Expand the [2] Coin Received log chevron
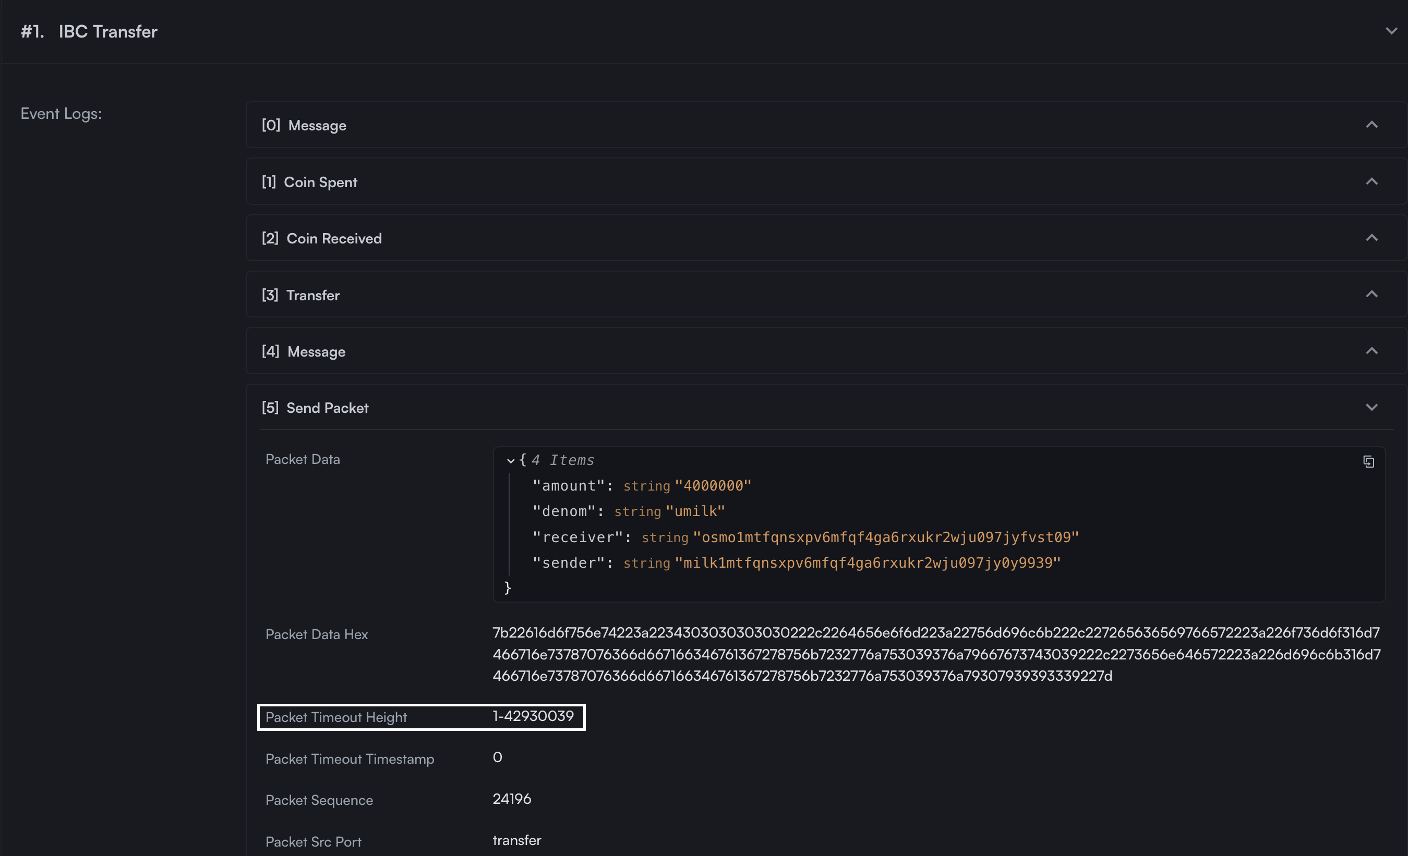The image size is (1408, 856). click(x=1371, y=238)
